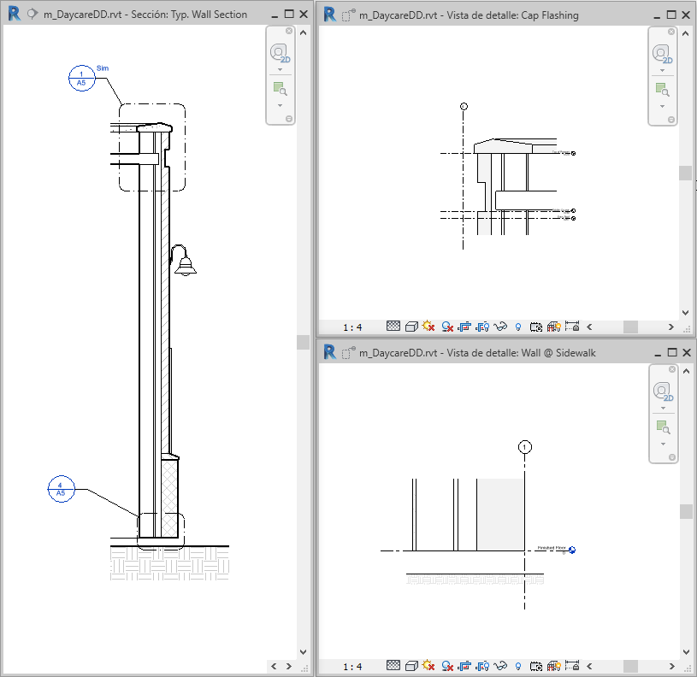Viewport: 697px width, 677px height.
Task: Open navigation bar customize menu in Wall @ Sidewalk
Action: tap(672, 457)
